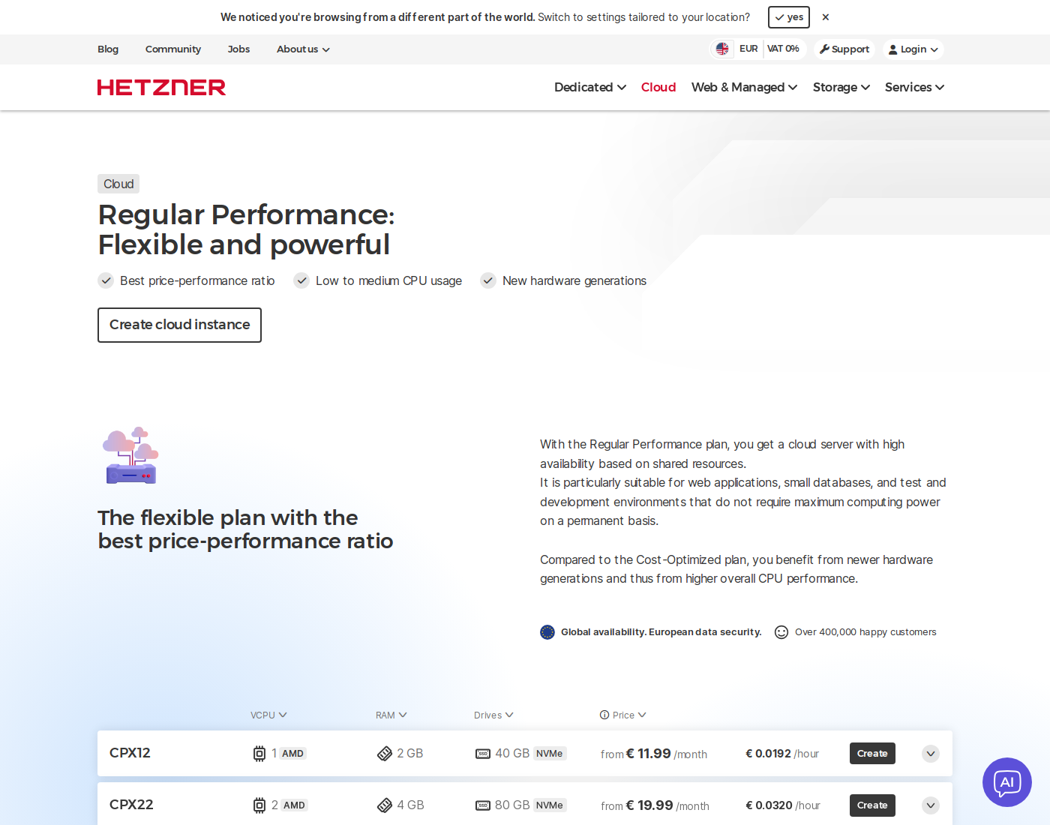Viewport: 1050px width, 825px height.
Task: Create the CPX12 server
Action: click(x=872, y=754)
